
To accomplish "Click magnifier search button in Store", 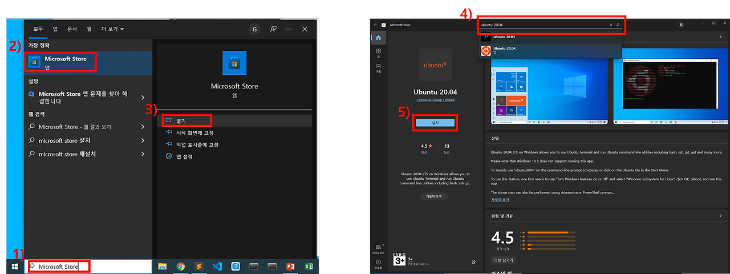I will (x=618, y=25).
